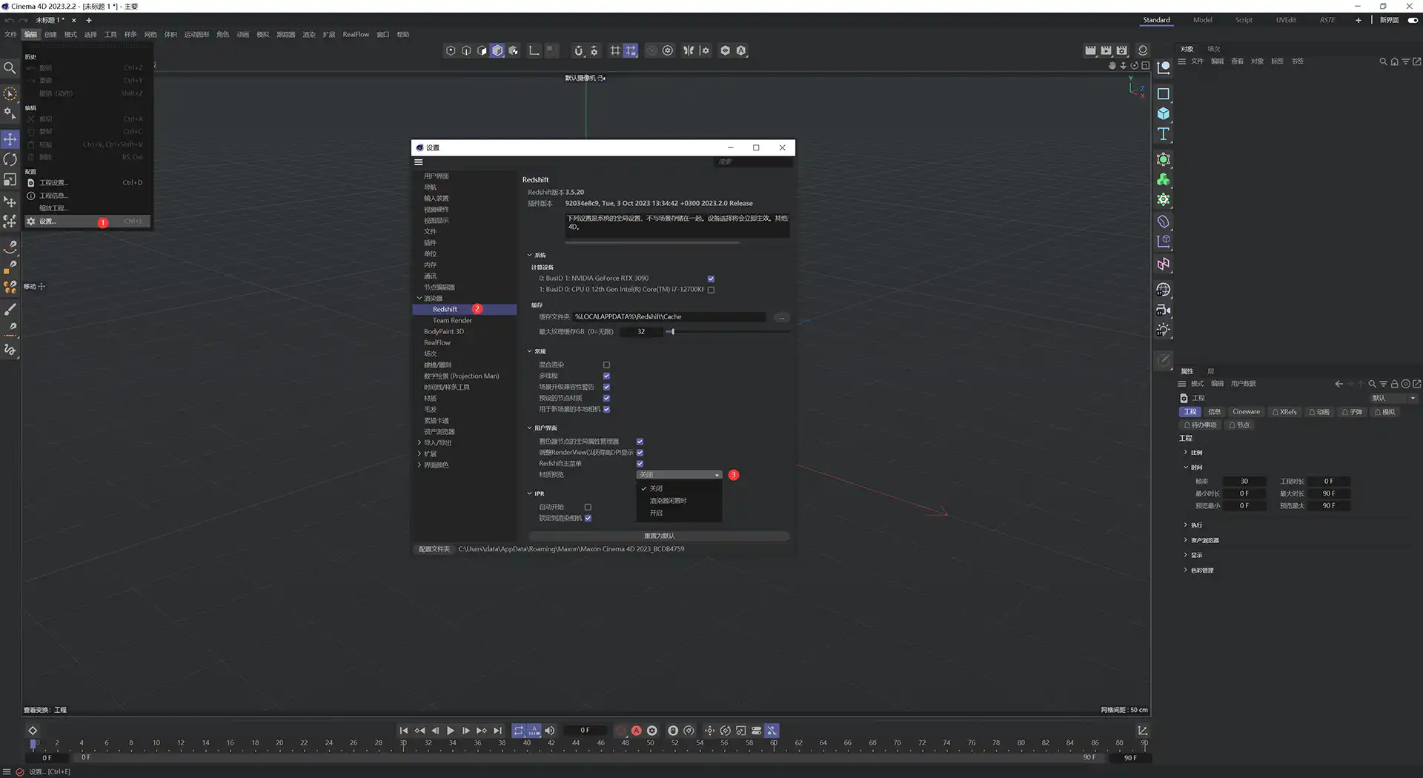Image resolution: width=1423 pixels, height=778 pixels.
Task: Enable the IPR 自动开始 checkbox
Action: tap(588, 507)
